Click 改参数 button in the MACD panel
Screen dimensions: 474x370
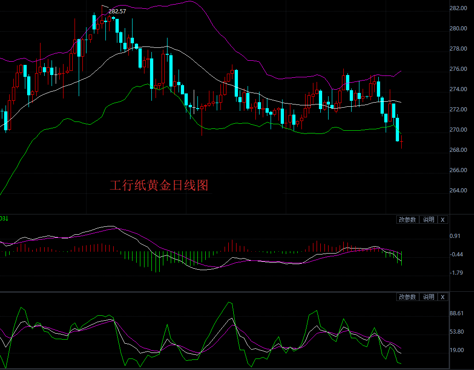pyautogui.click(x=407, y=220)
